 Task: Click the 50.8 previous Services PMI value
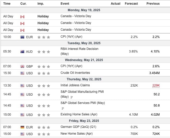[x=156, y=106]
